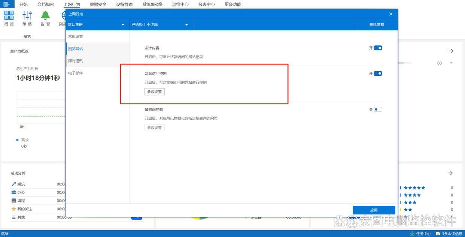Screen dimensions: 465x237
Task: Enable the 敏感词拦截 toggle
Action: pyautogui.click(x=378, y=109)
